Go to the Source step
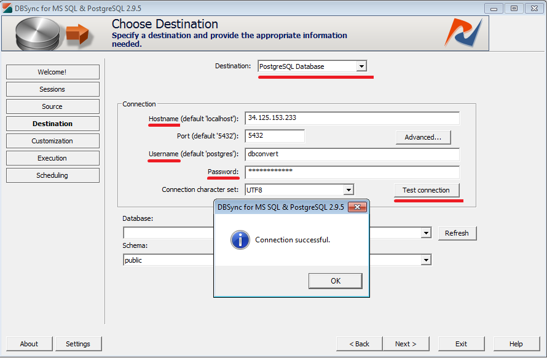 [53, 106]
